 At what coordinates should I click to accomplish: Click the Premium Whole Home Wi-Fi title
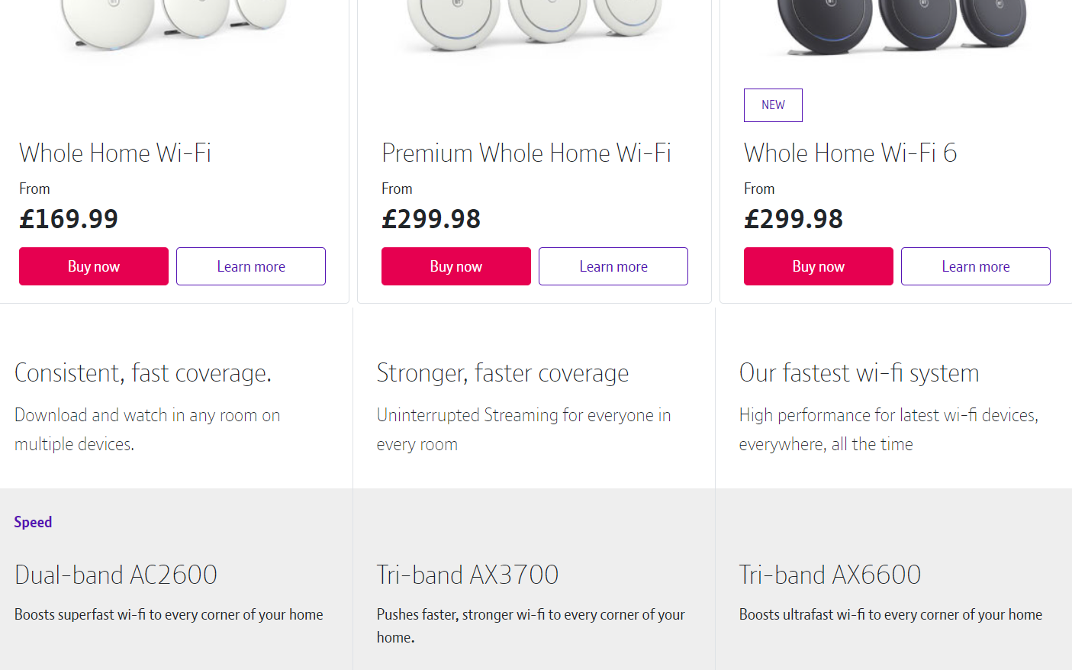tap(526, 153)
